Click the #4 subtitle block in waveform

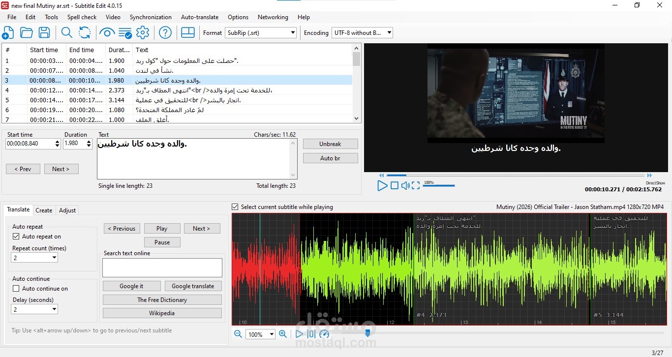[x=501, y=269]
